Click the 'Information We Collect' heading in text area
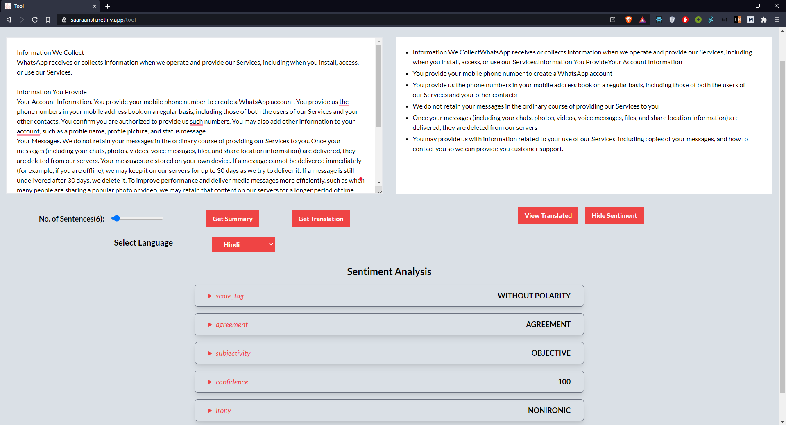Viewport: 786px width, 425px height. pos(50,53)
